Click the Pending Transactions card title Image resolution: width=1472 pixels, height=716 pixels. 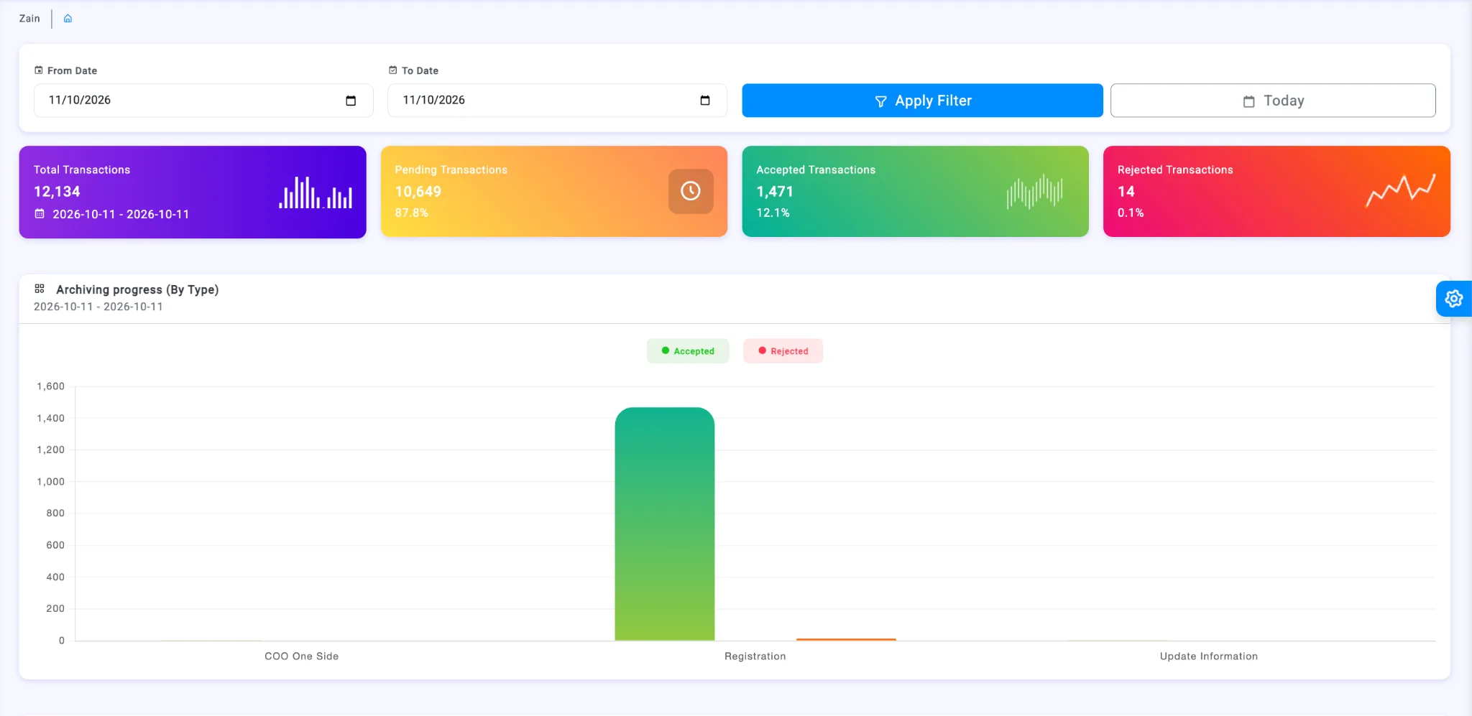pos(451,169)
